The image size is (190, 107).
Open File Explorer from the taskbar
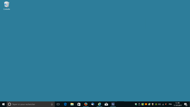pos(72,104)
